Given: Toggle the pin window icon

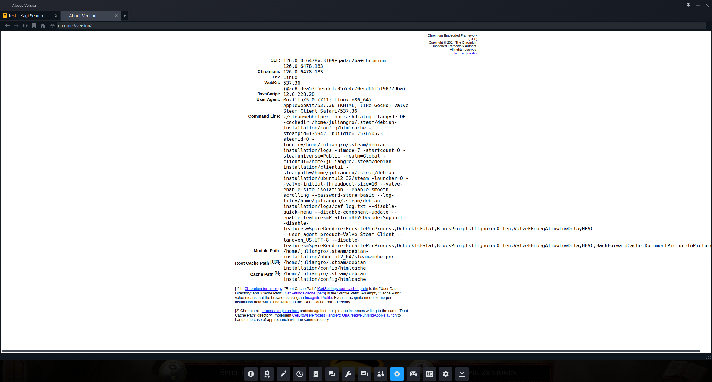Looking at the screenshot, I should coord(688,5).
